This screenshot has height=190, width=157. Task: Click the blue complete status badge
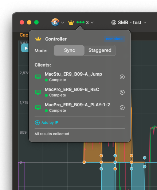pos(114,39)
